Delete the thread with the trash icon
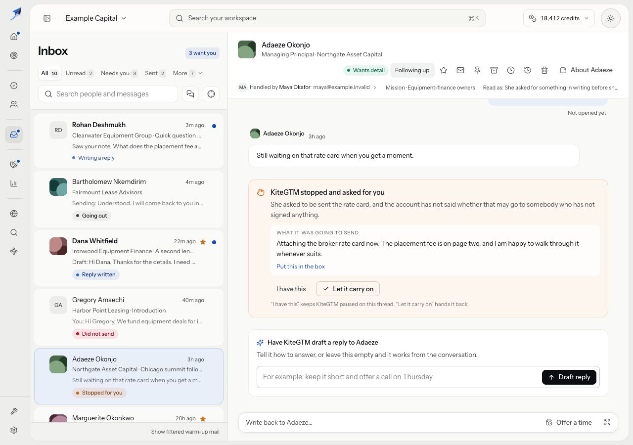This screenshot has width=633, height=445. [x=544, y=70]
